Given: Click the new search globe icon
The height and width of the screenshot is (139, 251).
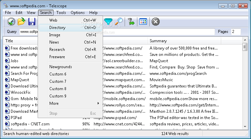Looking at the screenshot, I should [11, 22].
